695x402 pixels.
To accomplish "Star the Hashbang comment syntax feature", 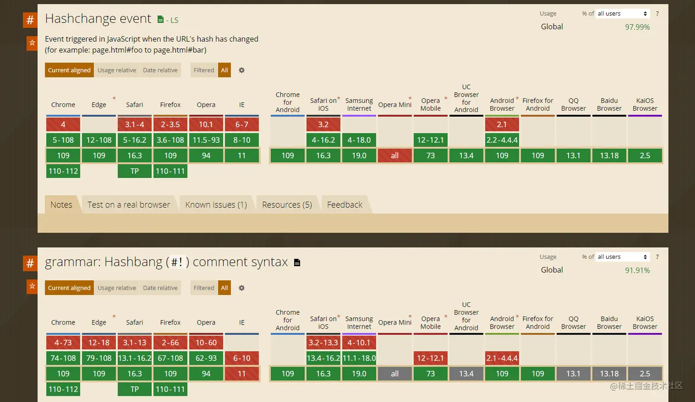I will click(x=32, y=286).
